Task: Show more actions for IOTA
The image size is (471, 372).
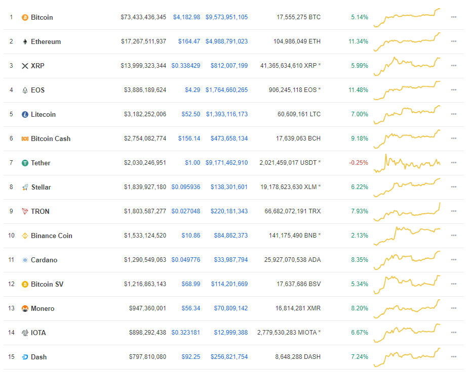Action: pos(454,333)
